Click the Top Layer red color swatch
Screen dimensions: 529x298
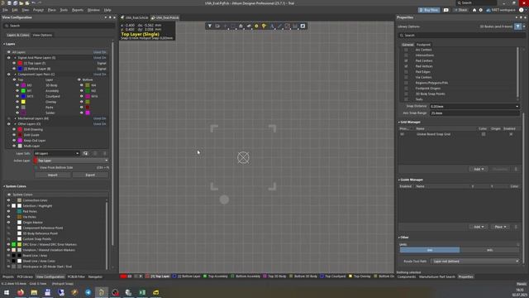[20, 63]
